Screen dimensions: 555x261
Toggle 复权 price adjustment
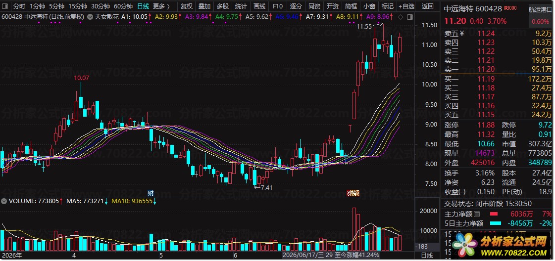(x=187, y=6)
